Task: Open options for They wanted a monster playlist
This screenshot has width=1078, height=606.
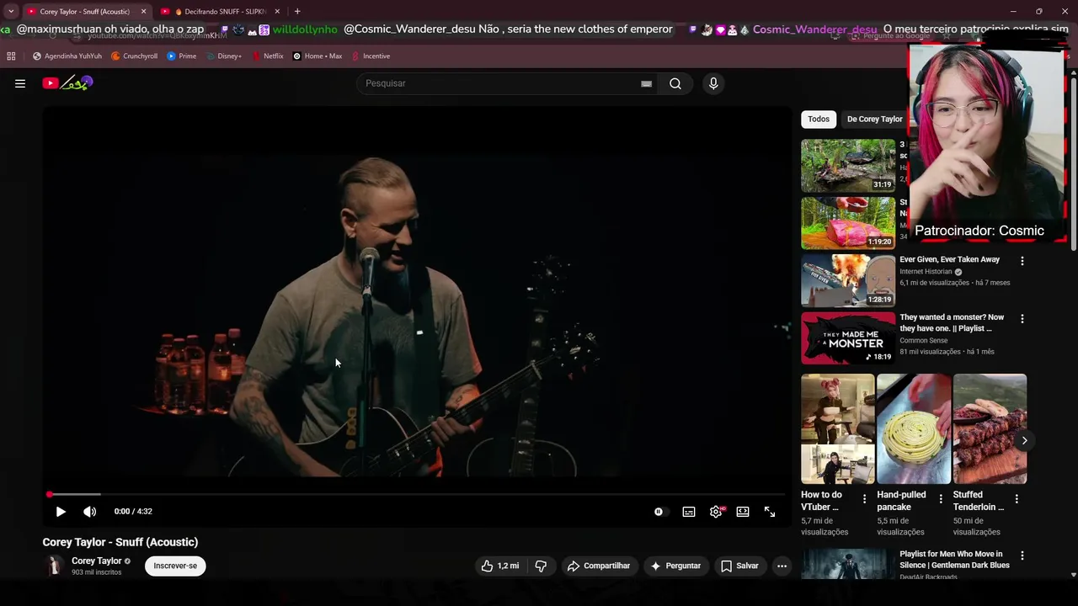Action: pos(1022,319)
